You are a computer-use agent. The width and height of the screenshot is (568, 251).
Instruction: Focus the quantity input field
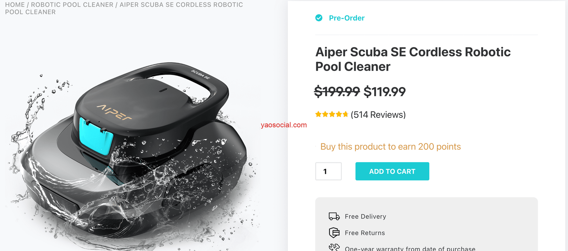pos(328,171)
